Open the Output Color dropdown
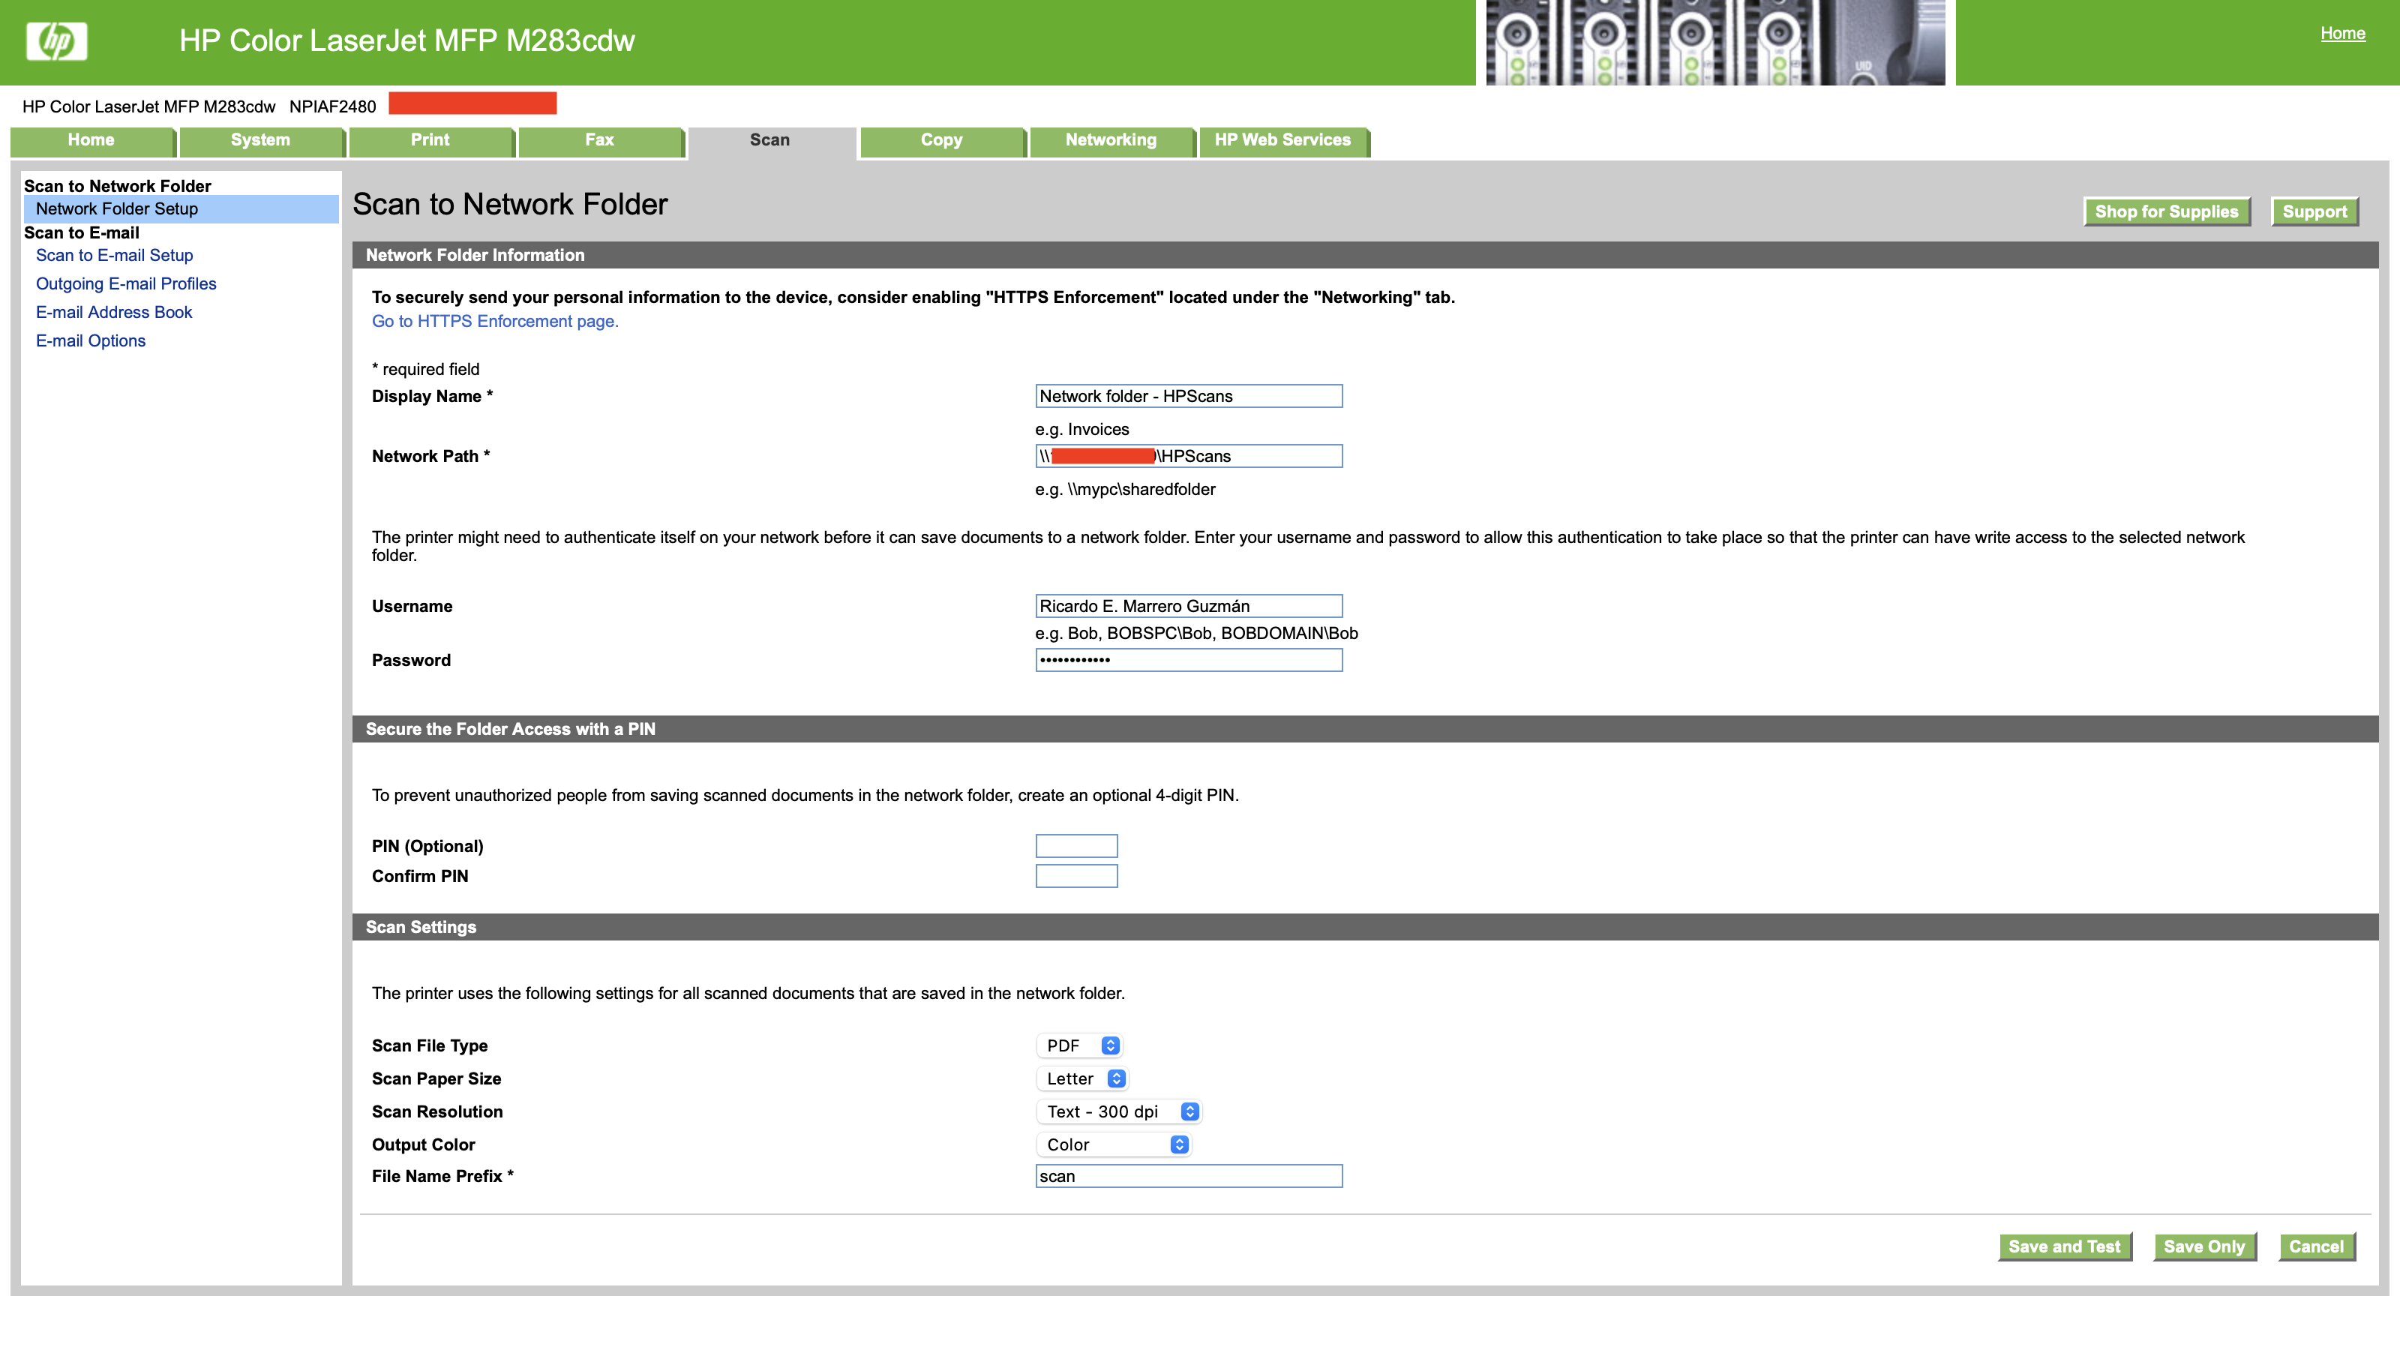Viewport: 2400px width, 1350px height. click(x=1113, y=1145)
